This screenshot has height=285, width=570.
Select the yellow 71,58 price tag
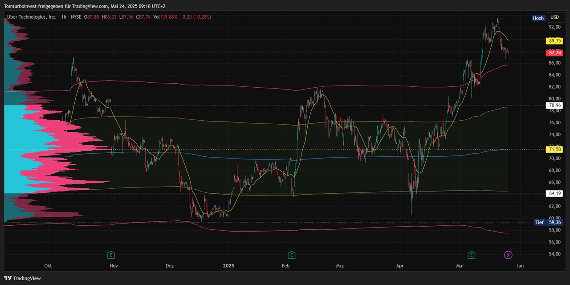(x=555, y=149)
